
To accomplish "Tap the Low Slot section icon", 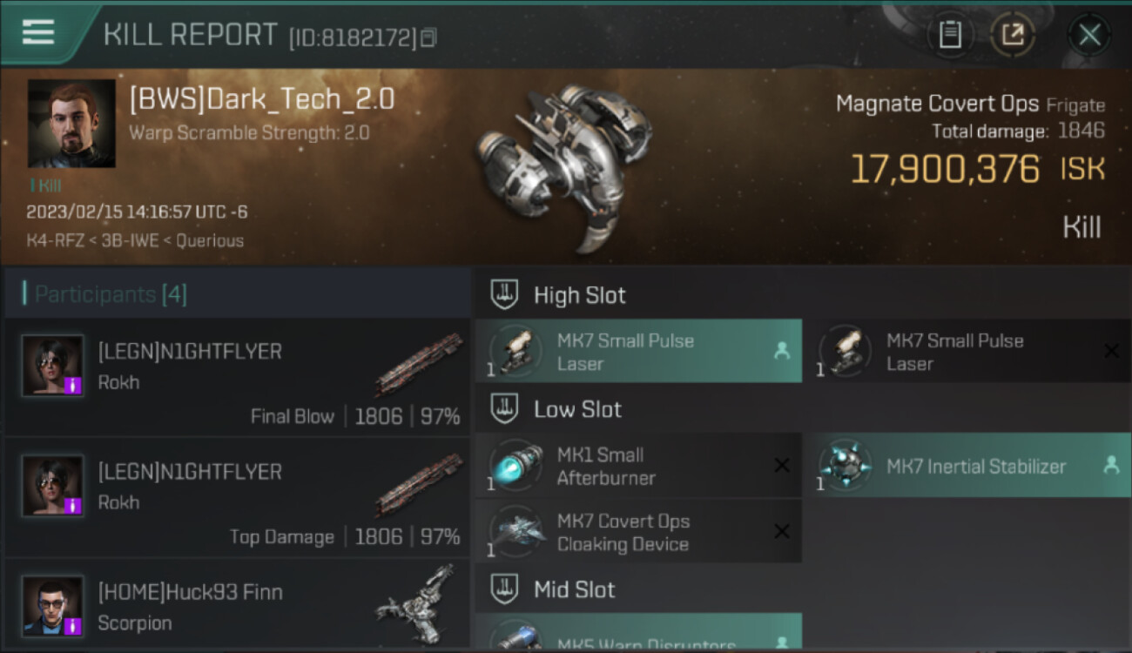I will pyautogui.click(x=505, y=409).
